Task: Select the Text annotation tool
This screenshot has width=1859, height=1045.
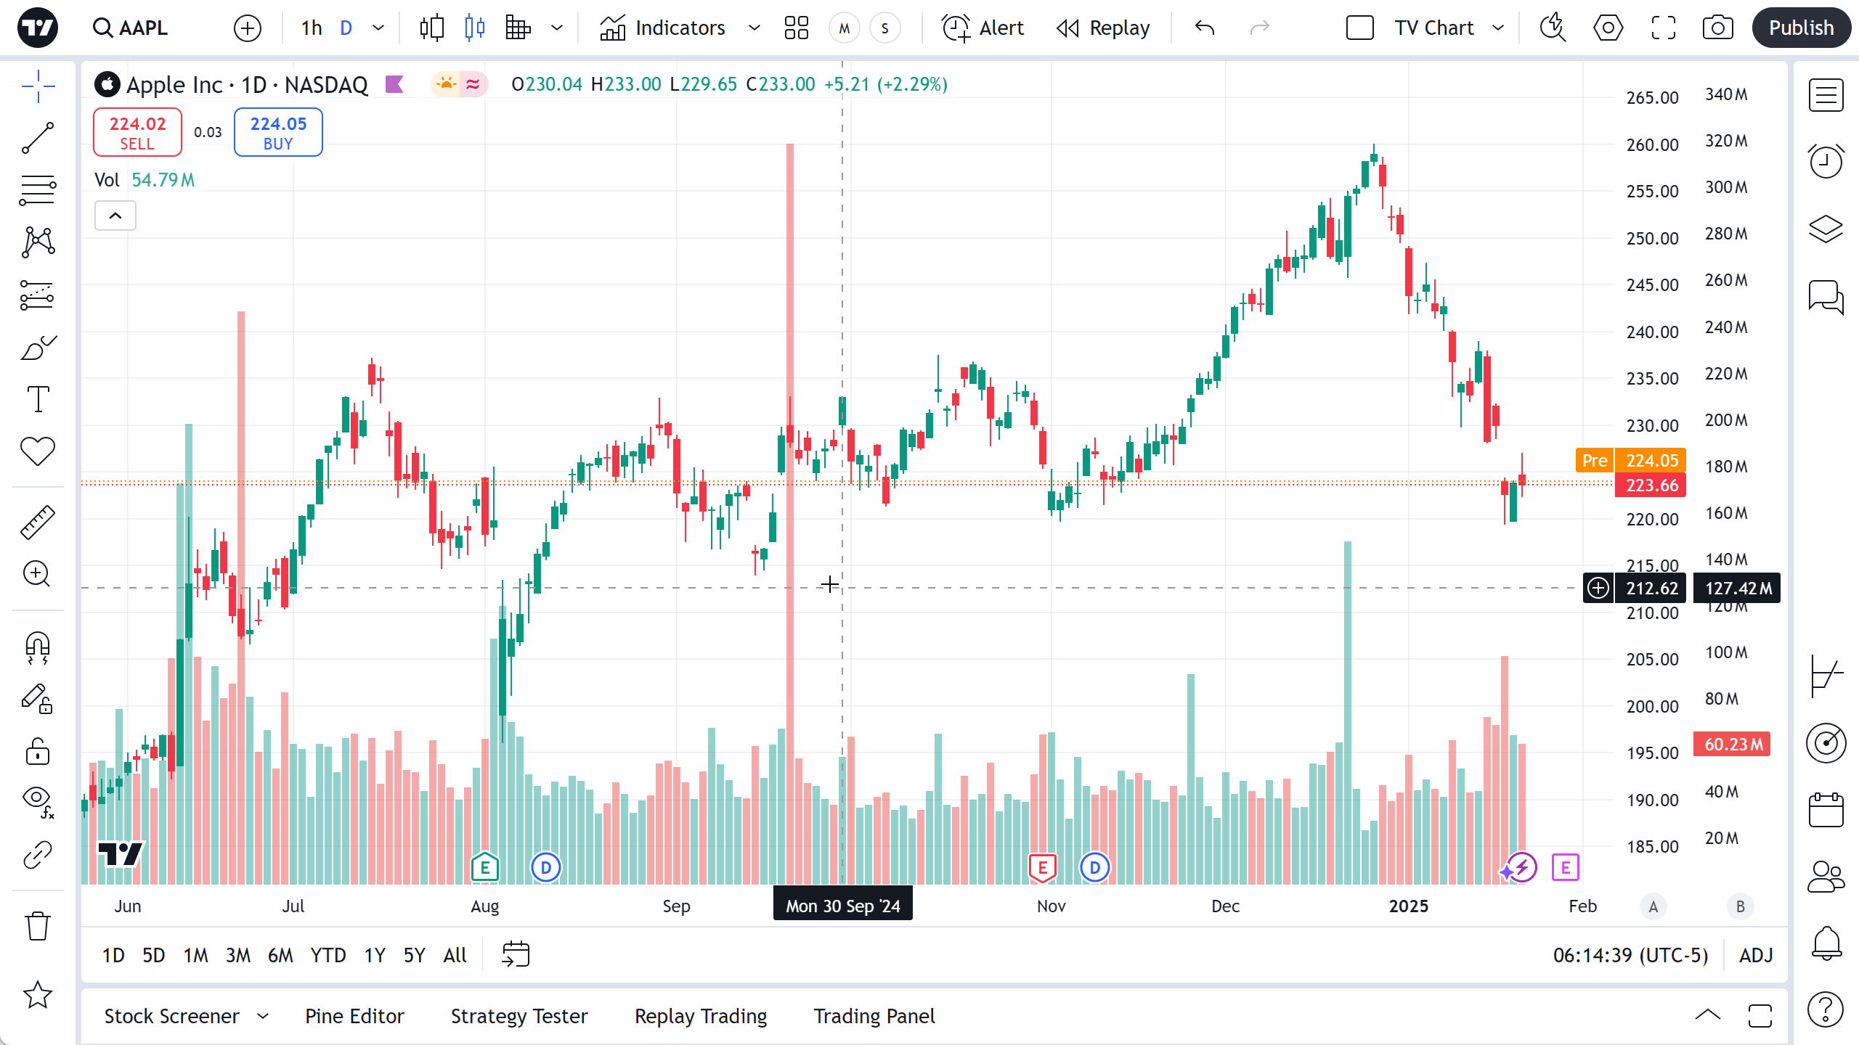Action: pyautogui.click(x=38, y=399)
